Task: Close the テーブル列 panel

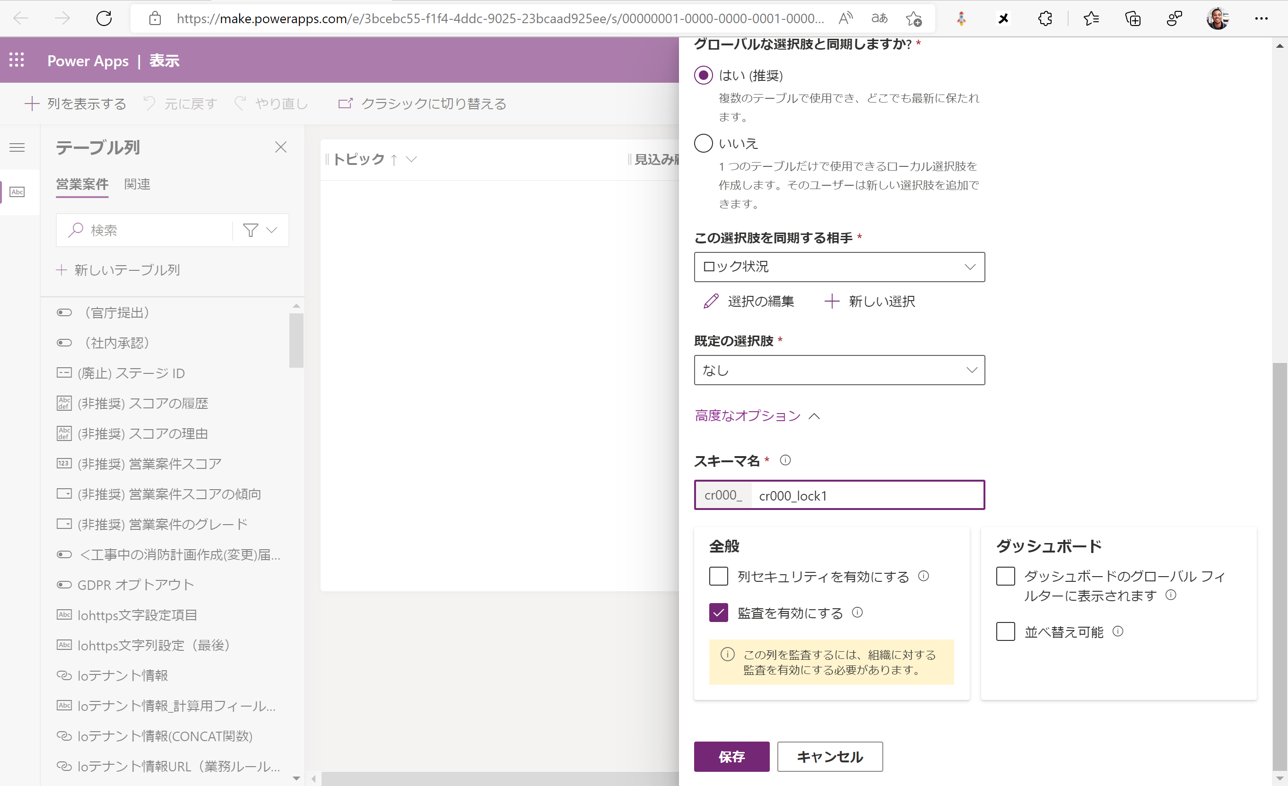Action: point(281,147)
